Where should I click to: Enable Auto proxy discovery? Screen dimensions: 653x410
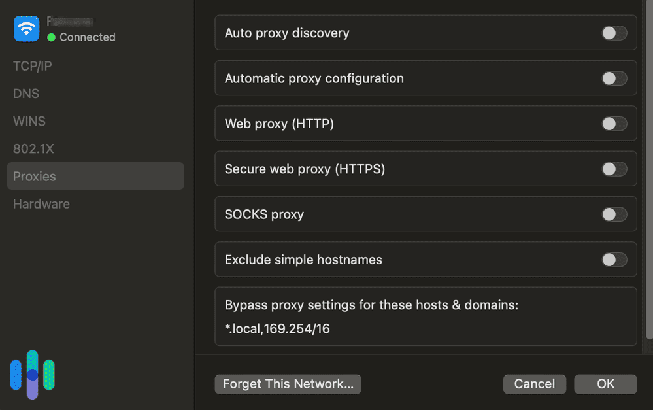pos(614,32)
